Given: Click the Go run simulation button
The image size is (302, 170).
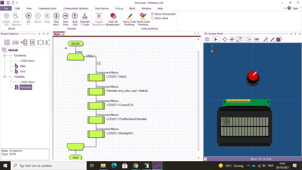Looking at the screenshot, I should 28,16.
